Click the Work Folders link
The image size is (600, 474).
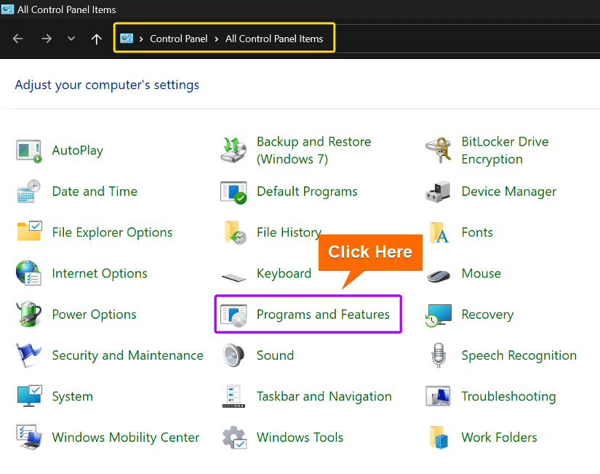(x=499, y=437)
